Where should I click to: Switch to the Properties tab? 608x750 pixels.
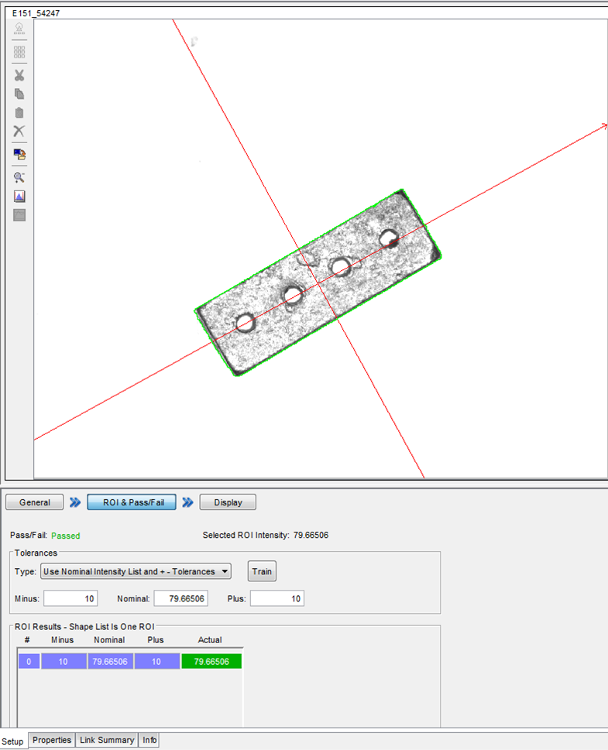(x=52, y=740)
